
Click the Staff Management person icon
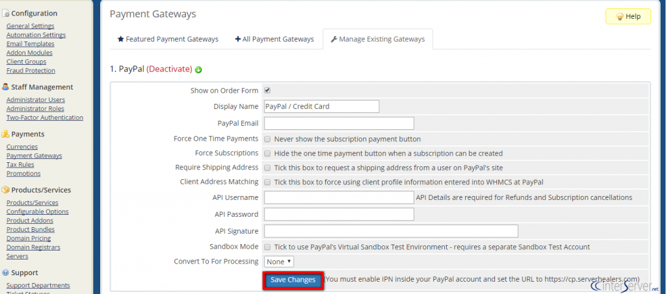(5, 87)
